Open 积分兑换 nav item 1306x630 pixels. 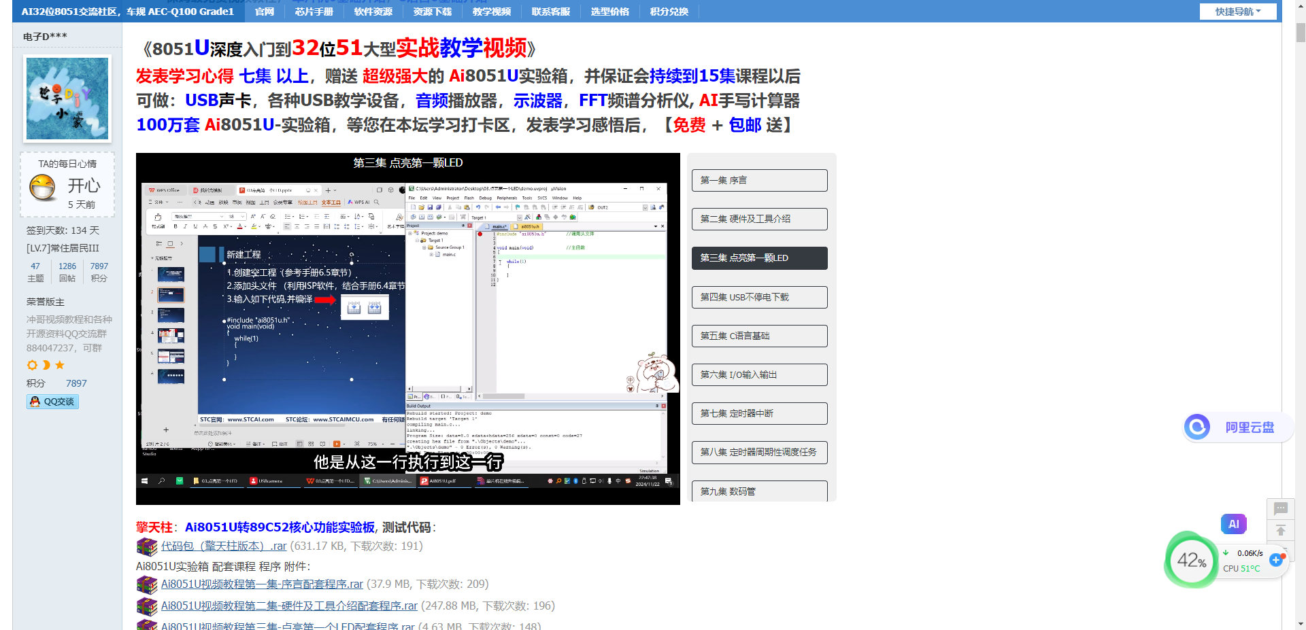[x=669, y=12]
